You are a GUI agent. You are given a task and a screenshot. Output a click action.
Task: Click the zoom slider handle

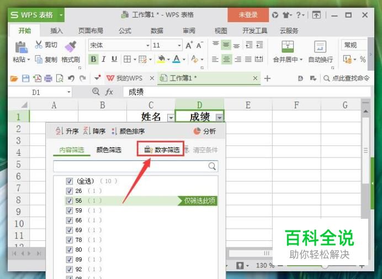325,266
